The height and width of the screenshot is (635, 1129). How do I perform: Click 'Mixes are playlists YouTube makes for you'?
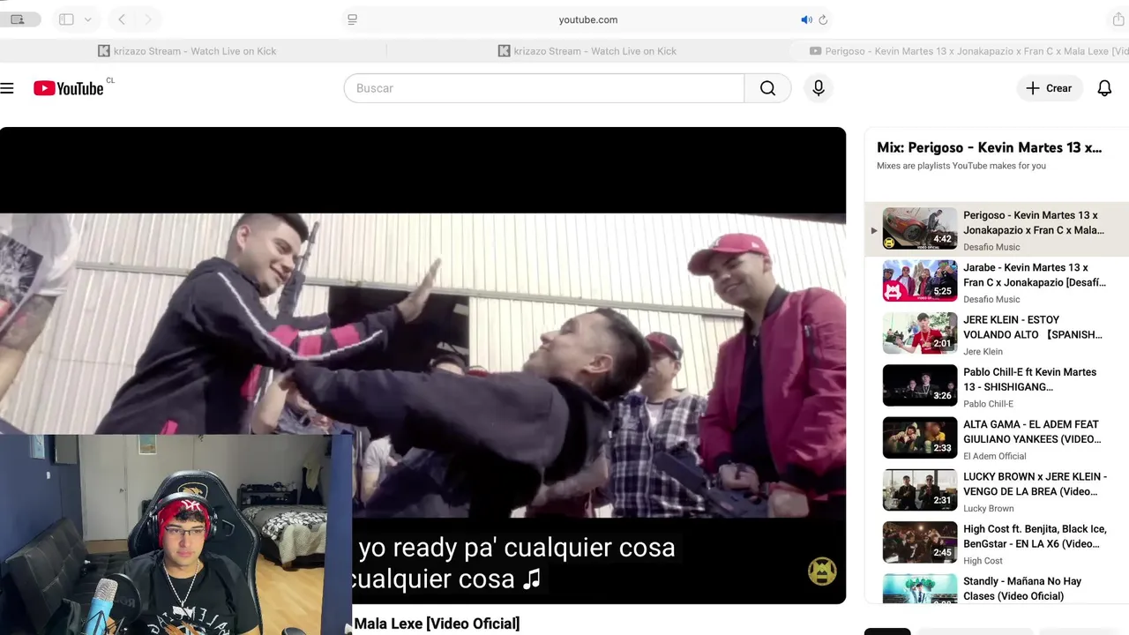point(961,166)
